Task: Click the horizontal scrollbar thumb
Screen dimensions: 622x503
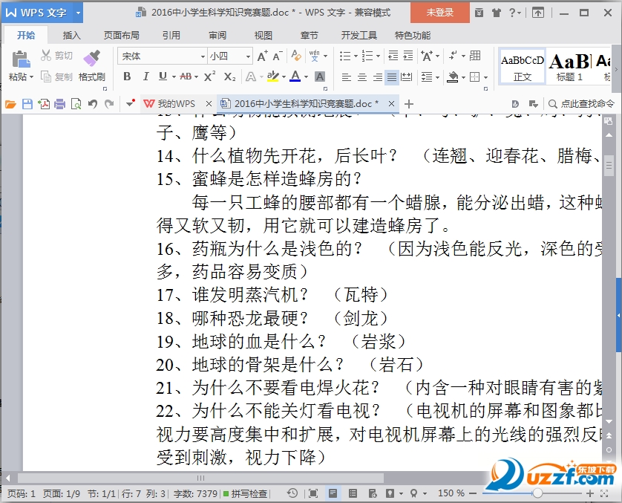Action: click(200, 478)
